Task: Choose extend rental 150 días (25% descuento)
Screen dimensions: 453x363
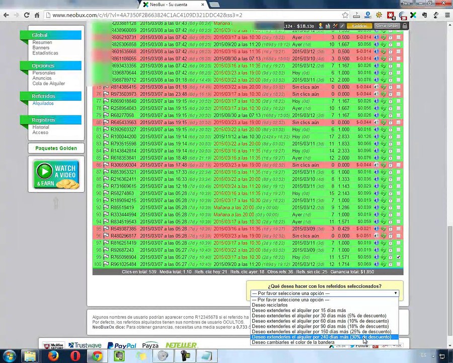Action: coord(325,332)
